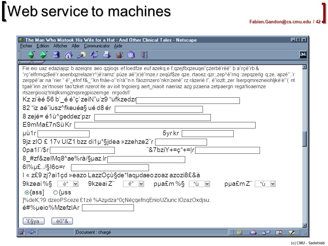Image resolution: width=328 pixels, height=246 pixels.
Task: Click the status bar security lock icon
Action: [x=21, y=232]
